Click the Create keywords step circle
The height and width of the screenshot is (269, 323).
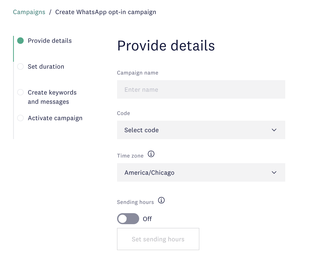(x=20, y=92)
